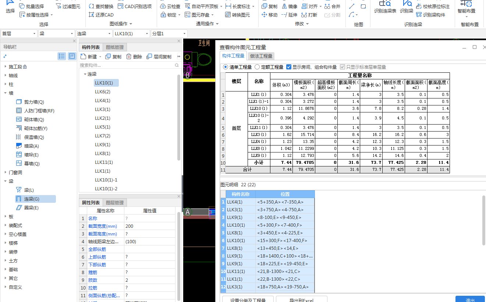
Task: Open CAD识别选项
Action: 135,6
